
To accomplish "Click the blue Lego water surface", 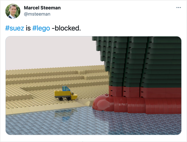I will click(x=93, y=122).
